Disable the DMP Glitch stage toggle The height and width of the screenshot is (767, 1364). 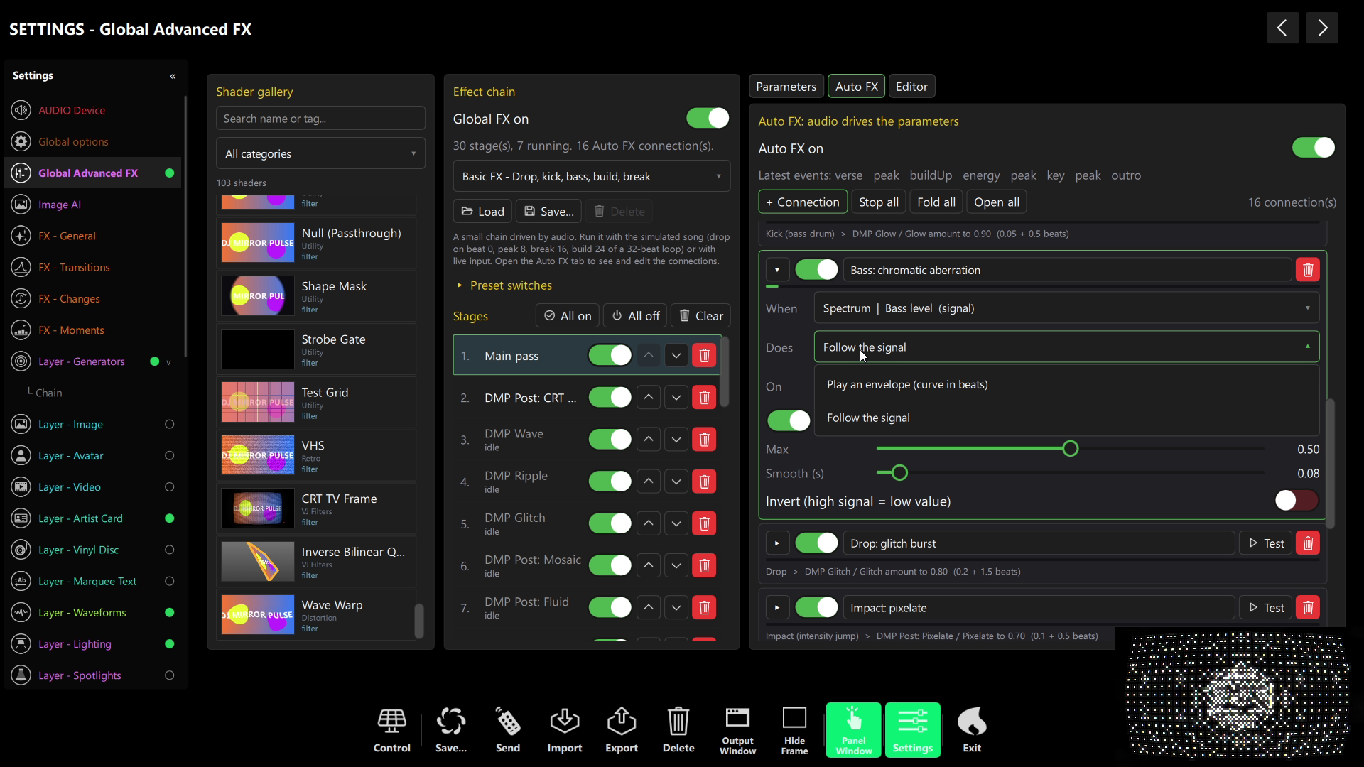[x=610, y=523]
